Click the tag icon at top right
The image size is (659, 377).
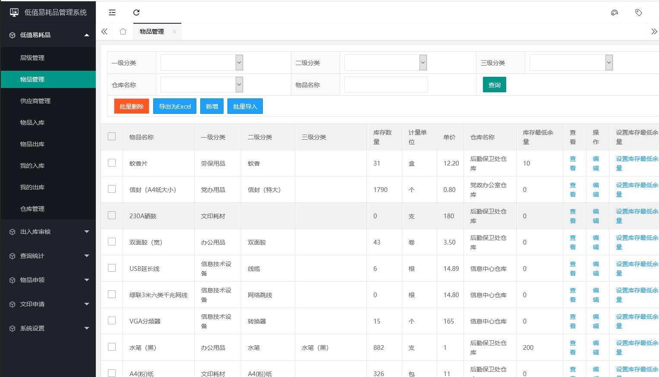[x=639, y=13]
